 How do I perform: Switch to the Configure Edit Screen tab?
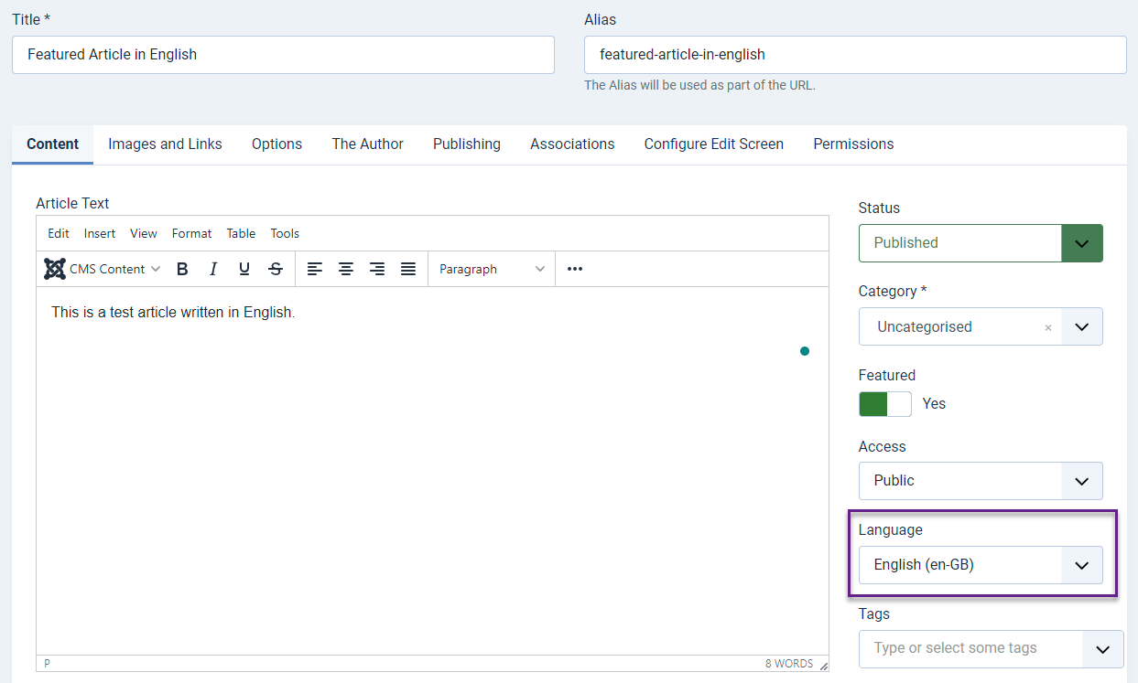714,144
